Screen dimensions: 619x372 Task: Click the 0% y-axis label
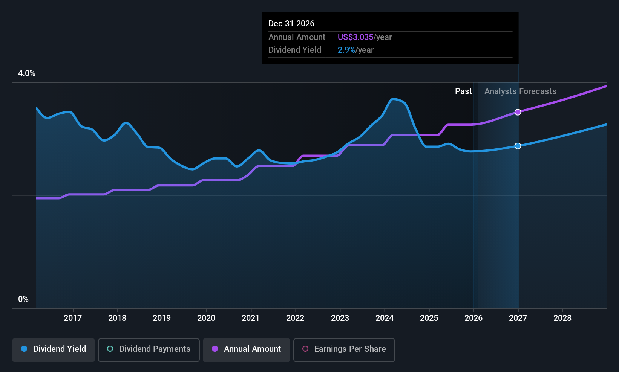coord(23,299)
